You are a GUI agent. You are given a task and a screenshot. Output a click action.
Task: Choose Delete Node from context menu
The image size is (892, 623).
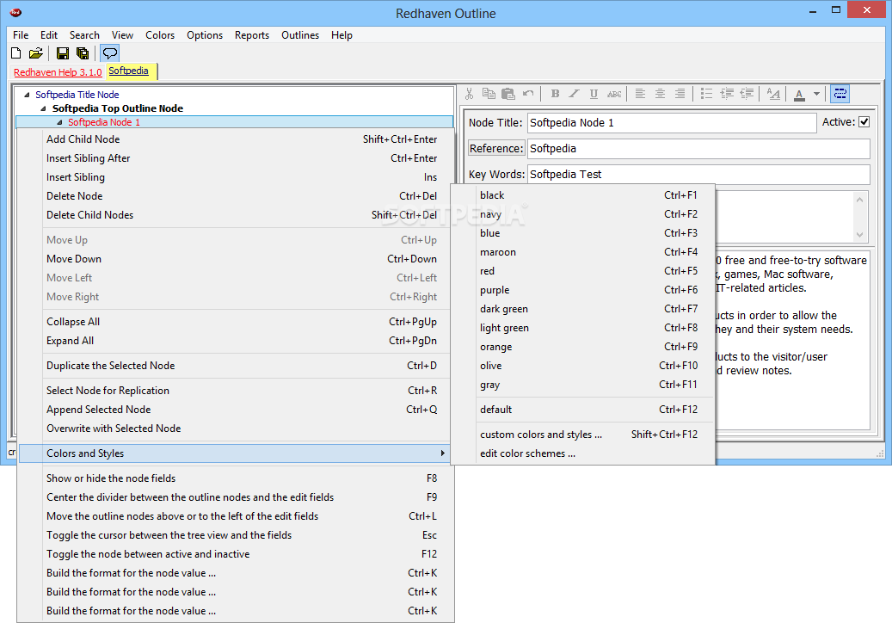[x=236, y=196]
